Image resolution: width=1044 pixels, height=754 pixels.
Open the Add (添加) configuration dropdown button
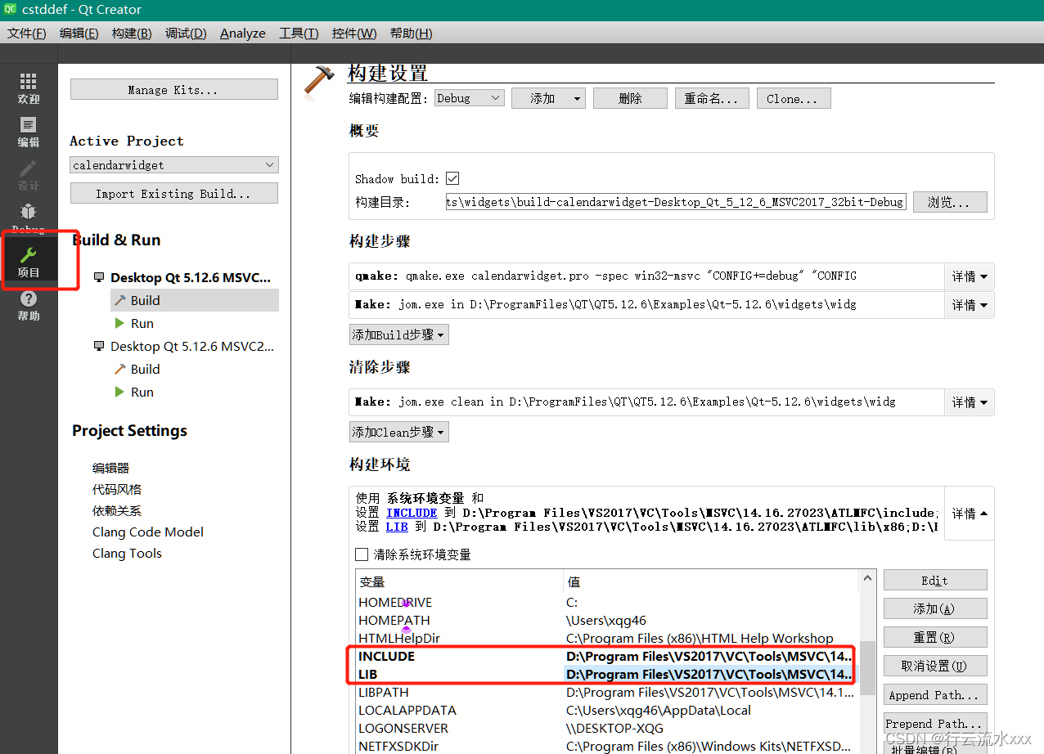click(x=548, y=98)
